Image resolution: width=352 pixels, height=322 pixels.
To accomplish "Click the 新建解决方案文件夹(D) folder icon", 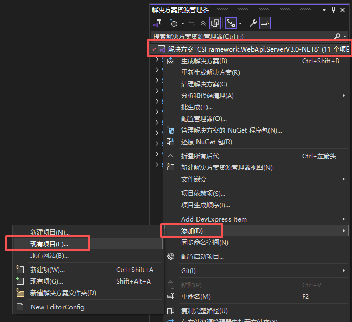I will pos(20,293).
